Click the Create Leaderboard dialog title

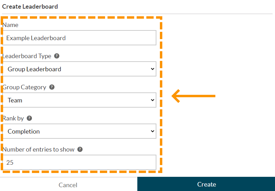point(30,7)
